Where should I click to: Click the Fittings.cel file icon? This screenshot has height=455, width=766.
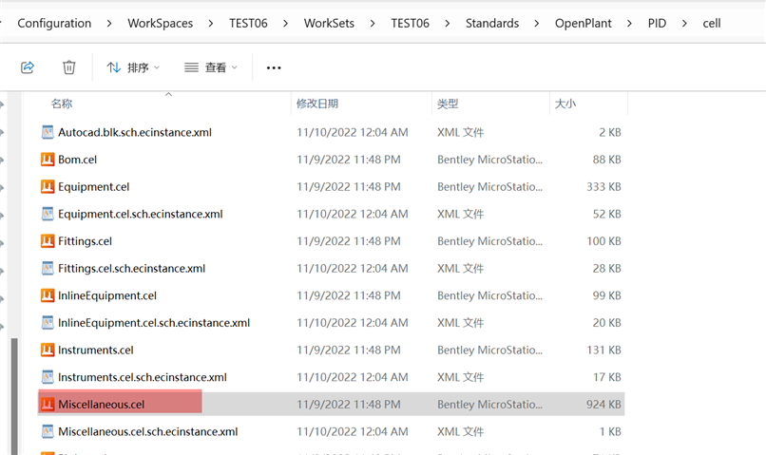[x=48, y=241]
